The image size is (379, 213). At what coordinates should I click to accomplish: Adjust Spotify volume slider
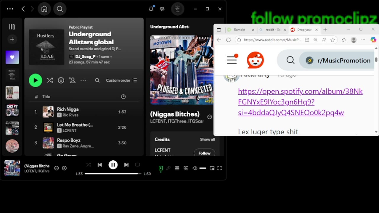tap(203, 168)
